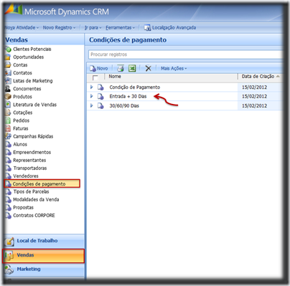Image resolution: width=290 pixels, height=286 pixels.
Task: Expand the Condição de Pagamento row
Action: 91,87
